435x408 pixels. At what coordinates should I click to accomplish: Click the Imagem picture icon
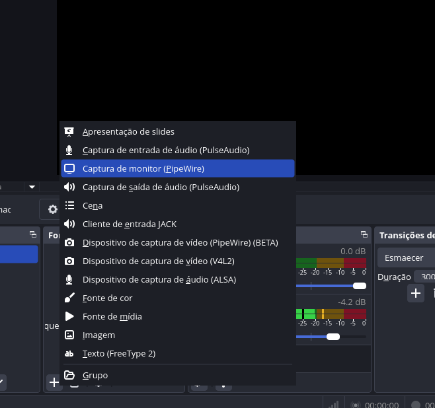pos(69,335)
